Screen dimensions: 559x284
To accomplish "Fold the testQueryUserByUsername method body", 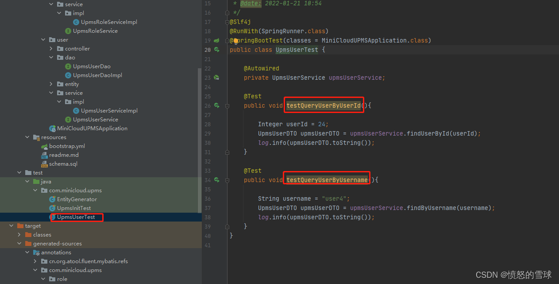I will click(227, 180).
